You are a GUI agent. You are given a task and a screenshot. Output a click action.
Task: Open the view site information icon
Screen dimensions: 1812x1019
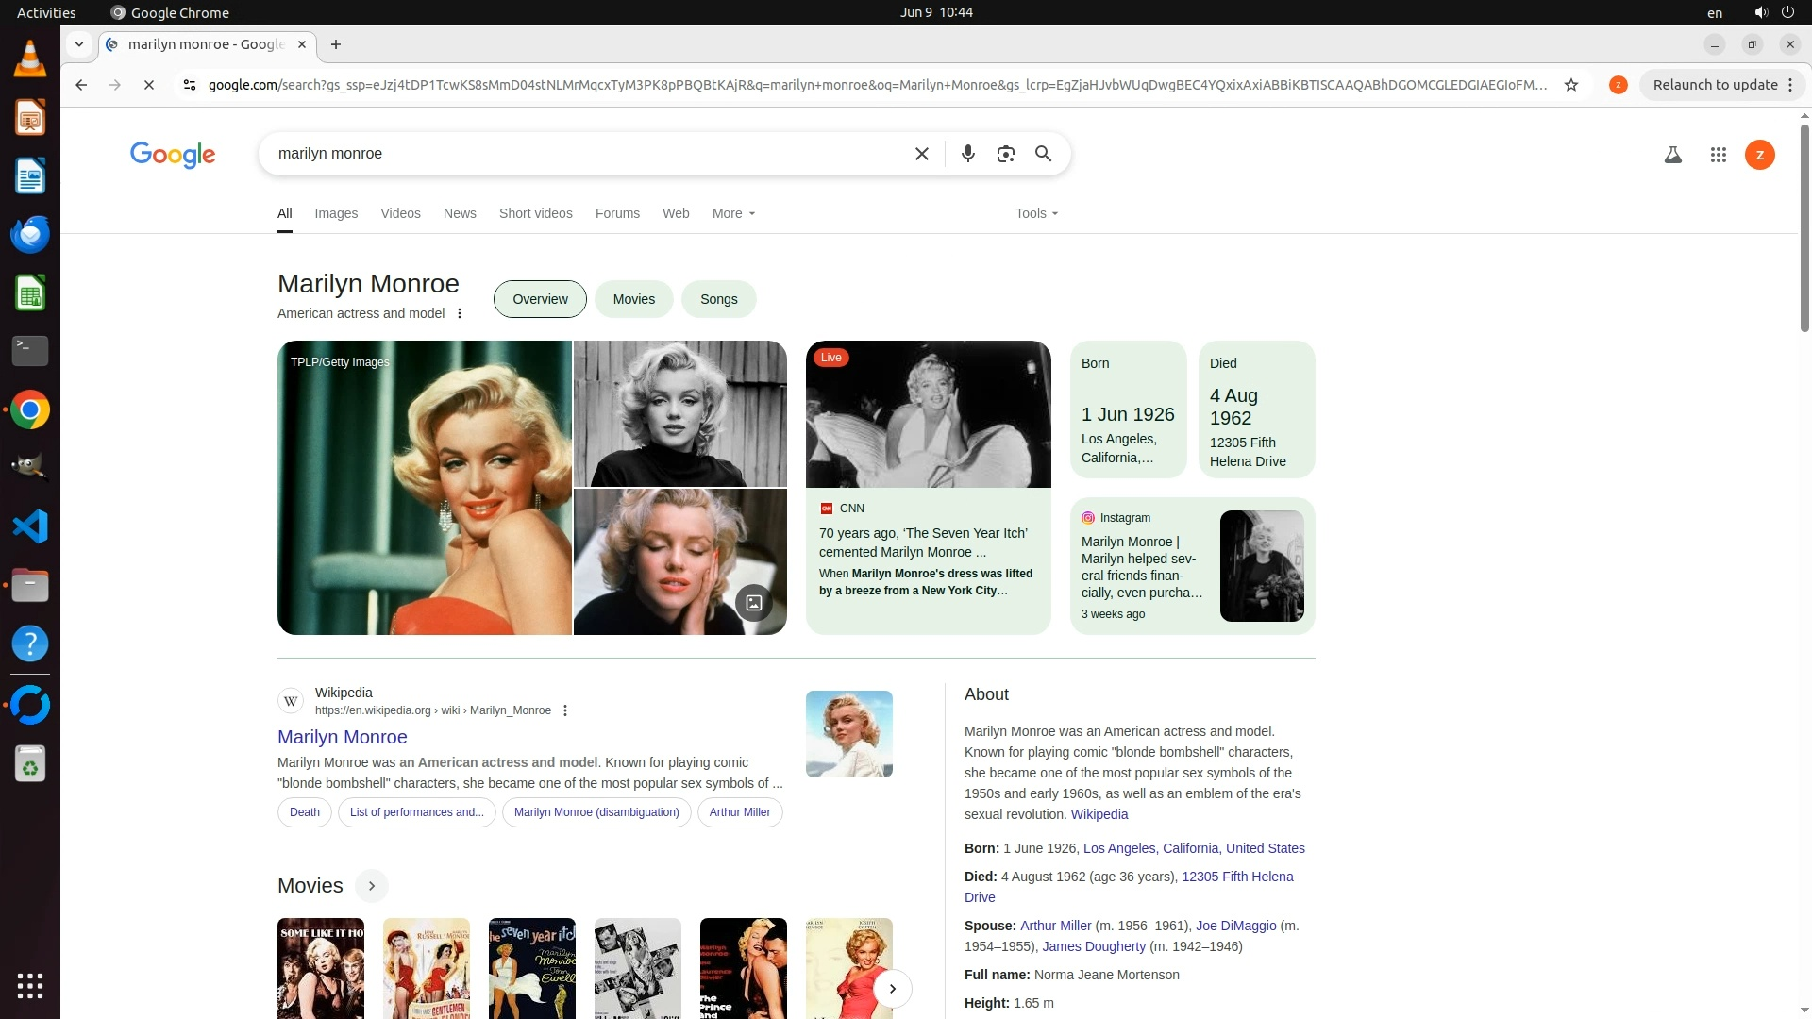tap(190, 85)
